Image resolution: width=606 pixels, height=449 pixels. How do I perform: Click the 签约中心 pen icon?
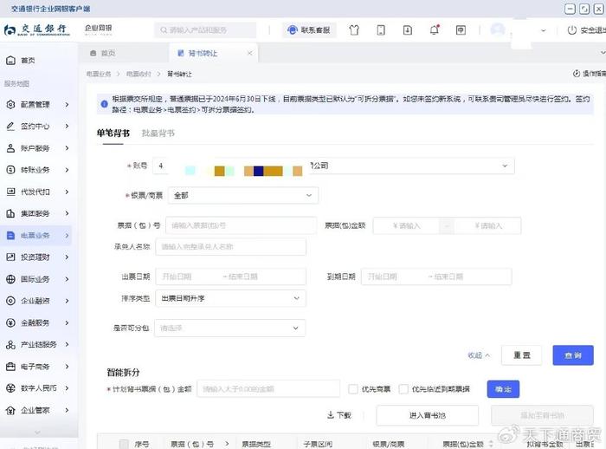pyautogui.click(x=10, y=127)
